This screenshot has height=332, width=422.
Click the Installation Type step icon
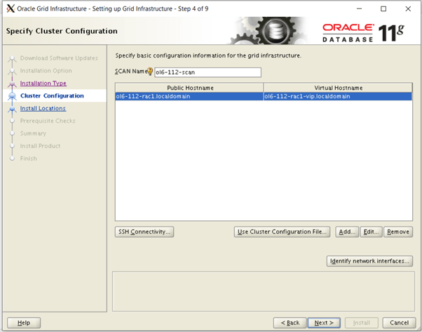12,84
